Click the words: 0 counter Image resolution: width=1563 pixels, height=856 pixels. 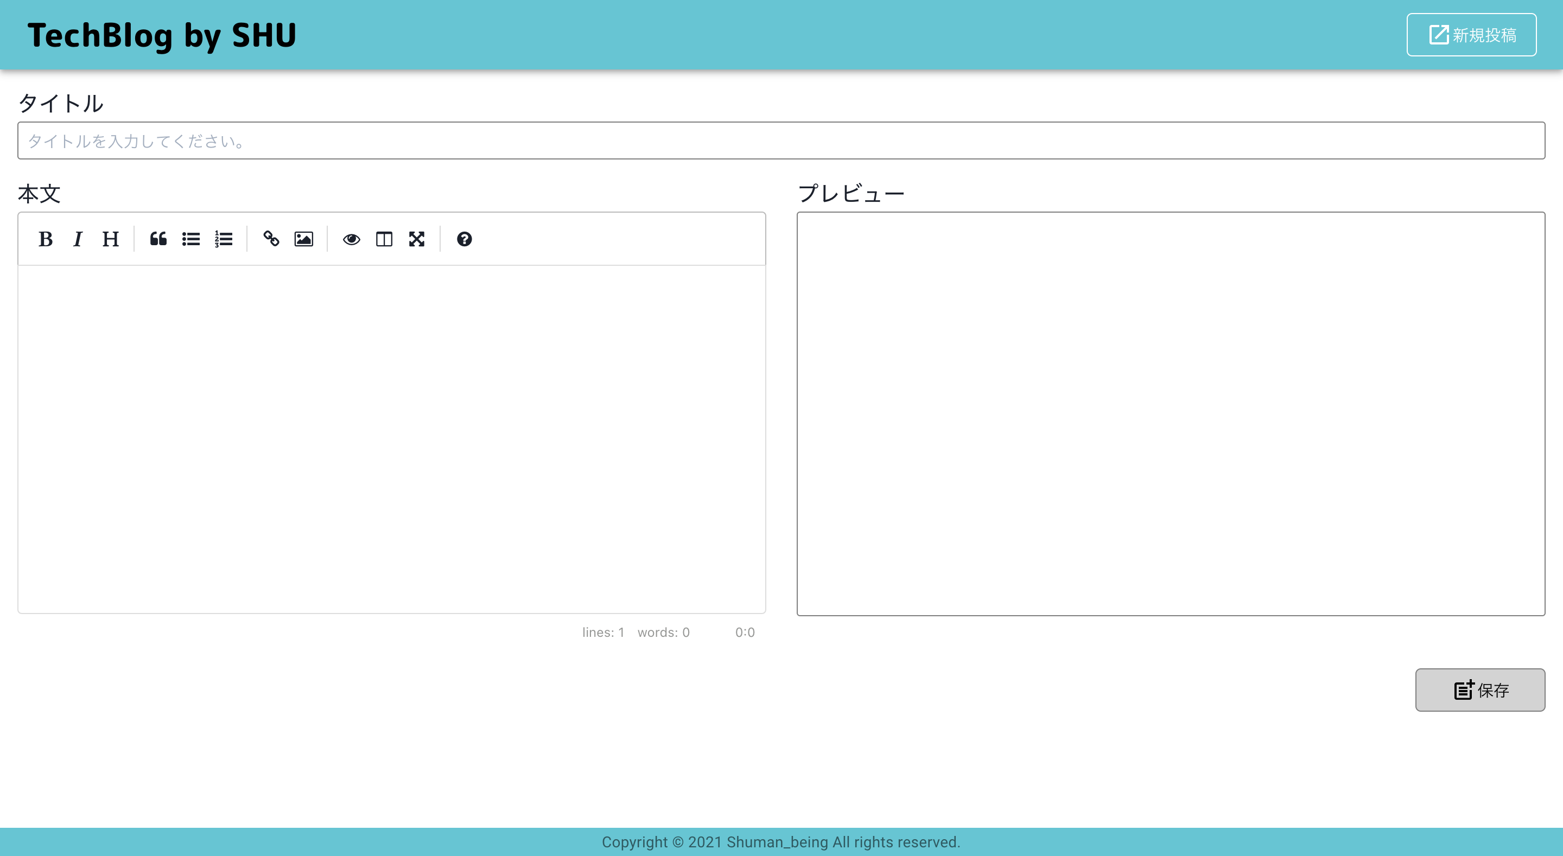tap(663, 632)
